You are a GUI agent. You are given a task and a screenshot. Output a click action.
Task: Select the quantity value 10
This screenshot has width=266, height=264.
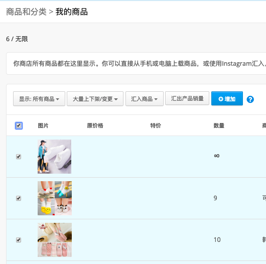pos(217,240)
